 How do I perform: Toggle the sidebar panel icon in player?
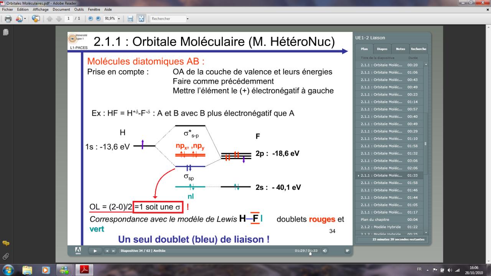pyautogui.click(x=348, y=251)
